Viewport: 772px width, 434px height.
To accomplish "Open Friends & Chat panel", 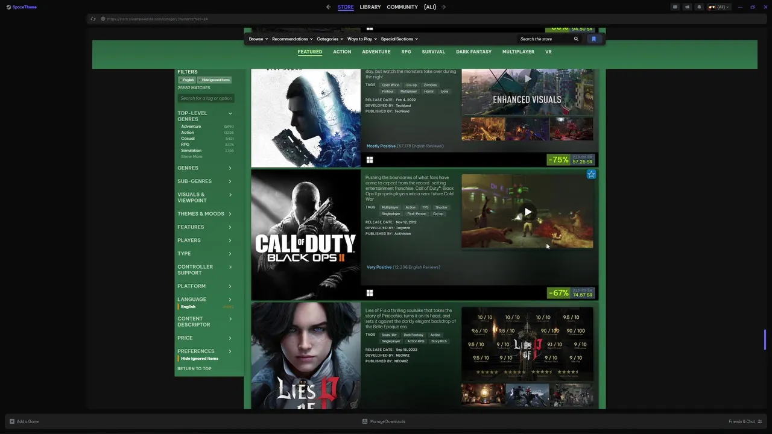I will 745,421.
